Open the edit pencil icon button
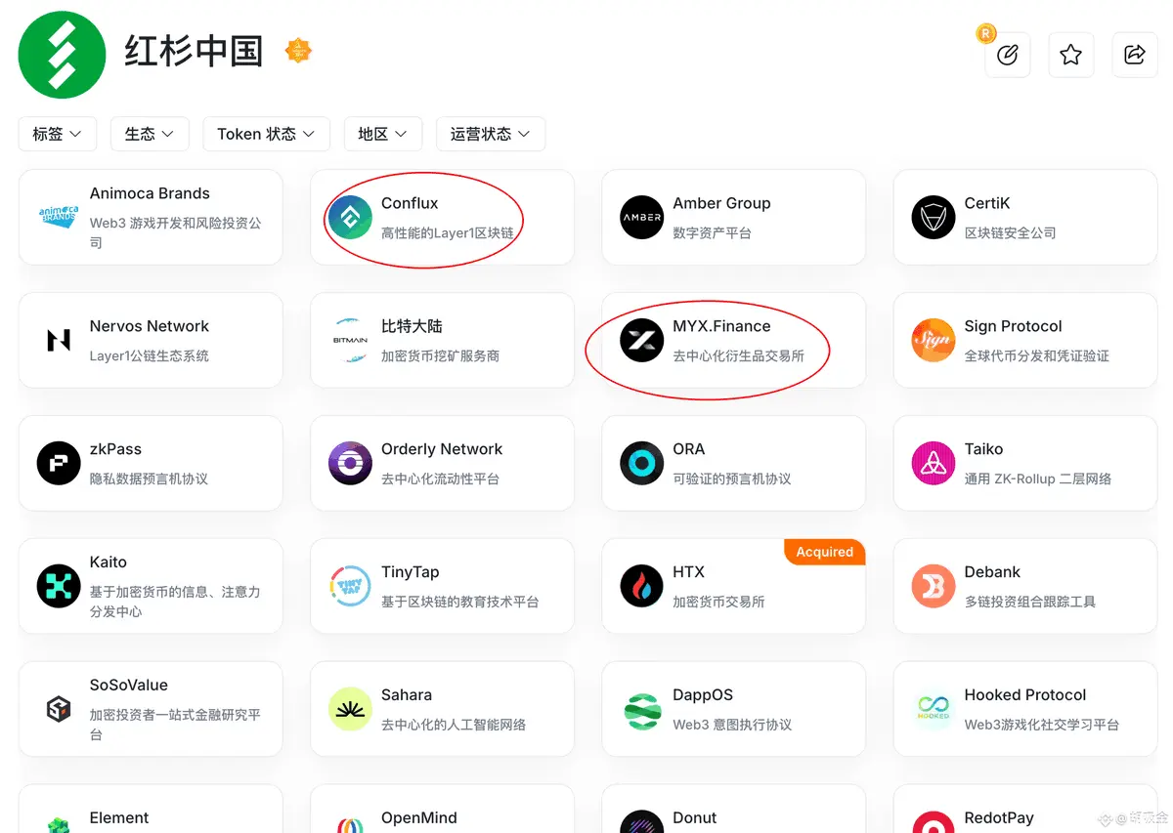The height and width of the screenshot is (833, 1173). point(1007,55)
